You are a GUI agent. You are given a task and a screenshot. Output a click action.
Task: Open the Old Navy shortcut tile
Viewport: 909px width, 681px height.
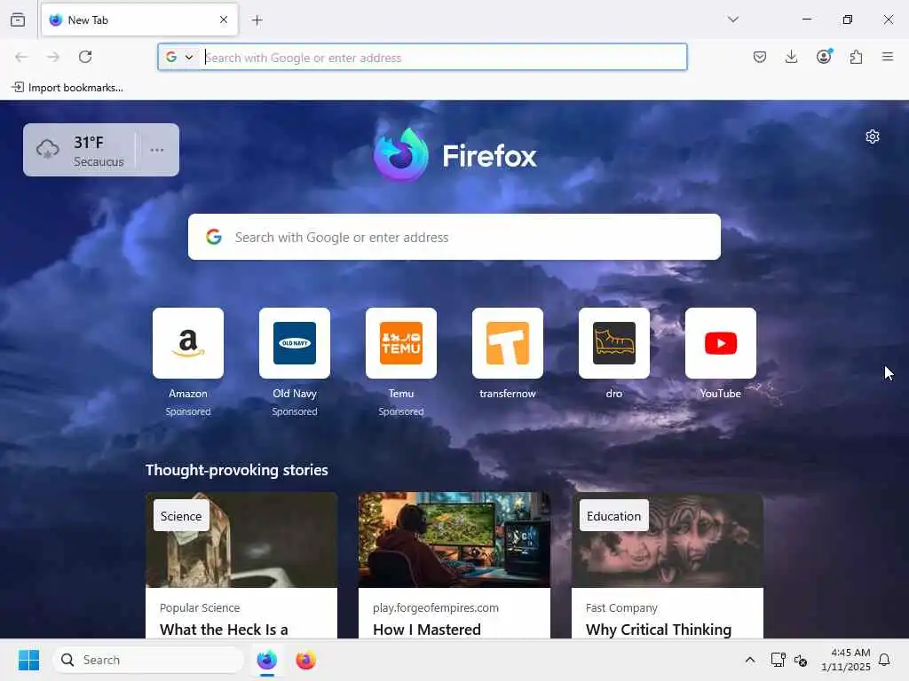(295, 343)
